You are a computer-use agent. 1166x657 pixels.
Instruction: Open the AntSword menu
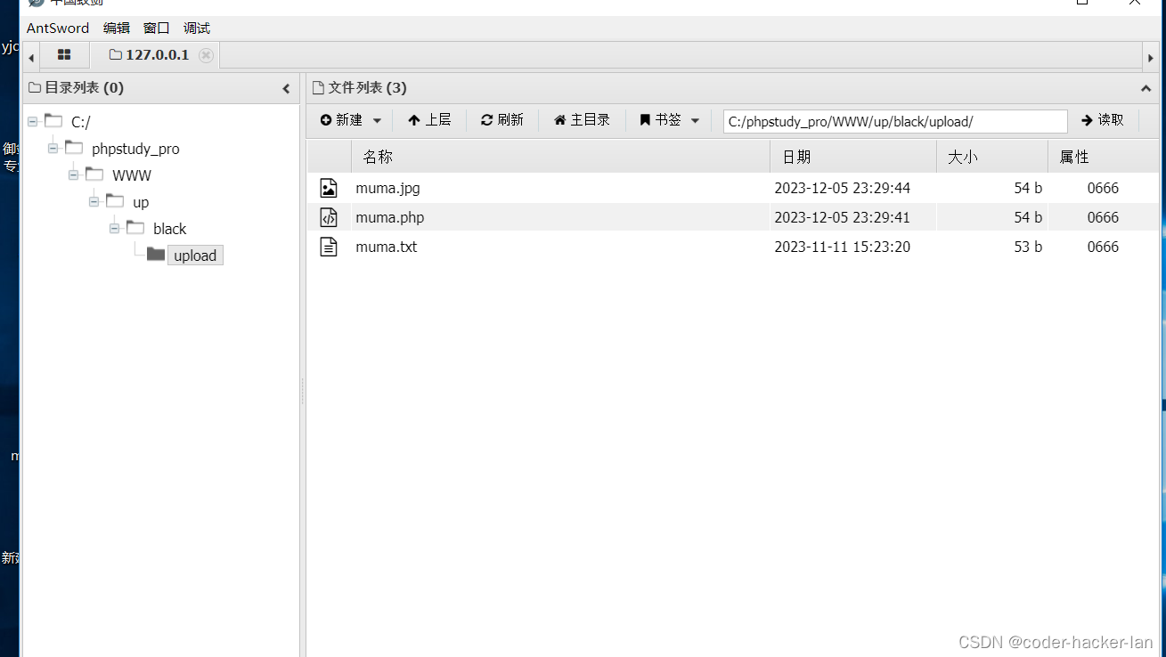(x=58, y=28)
